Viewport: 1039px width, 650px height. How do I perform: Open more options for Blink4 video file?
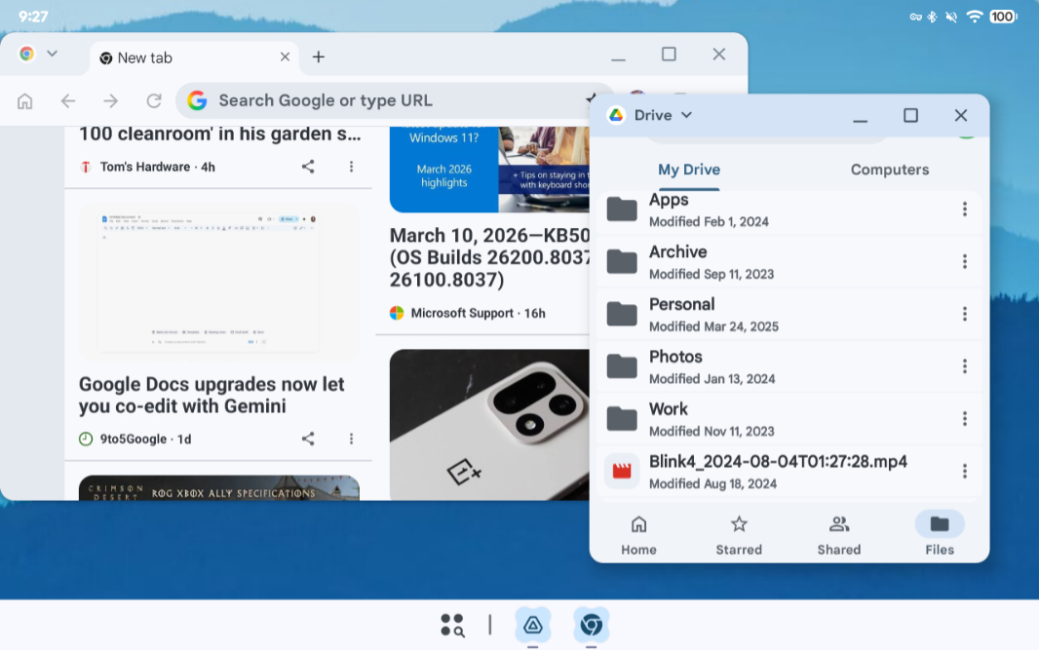964,471
